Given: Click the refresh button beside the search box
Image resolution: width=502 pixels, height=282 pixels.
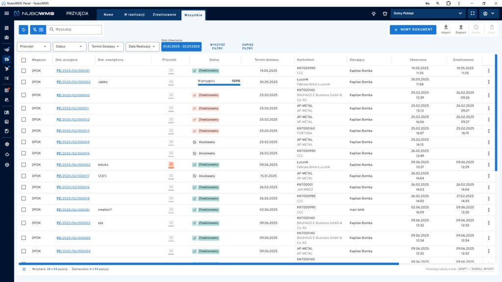Looking at the screenshot, I should (24, 30).
